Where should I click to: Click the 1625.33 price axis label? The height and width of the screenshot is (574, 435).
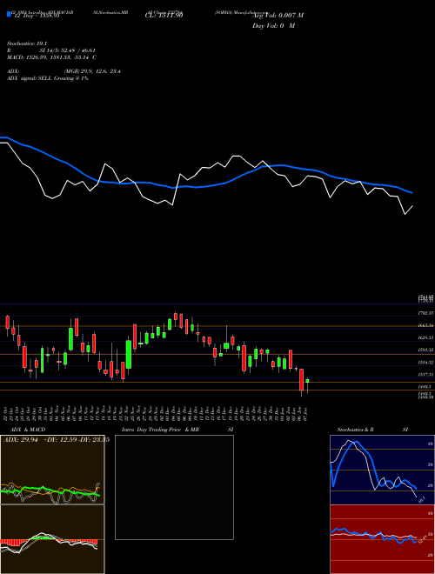[x=425, y=337]
